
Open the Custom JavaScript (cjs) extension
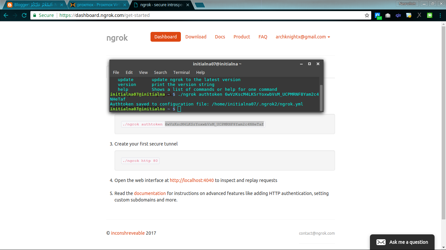pos(398,15)
